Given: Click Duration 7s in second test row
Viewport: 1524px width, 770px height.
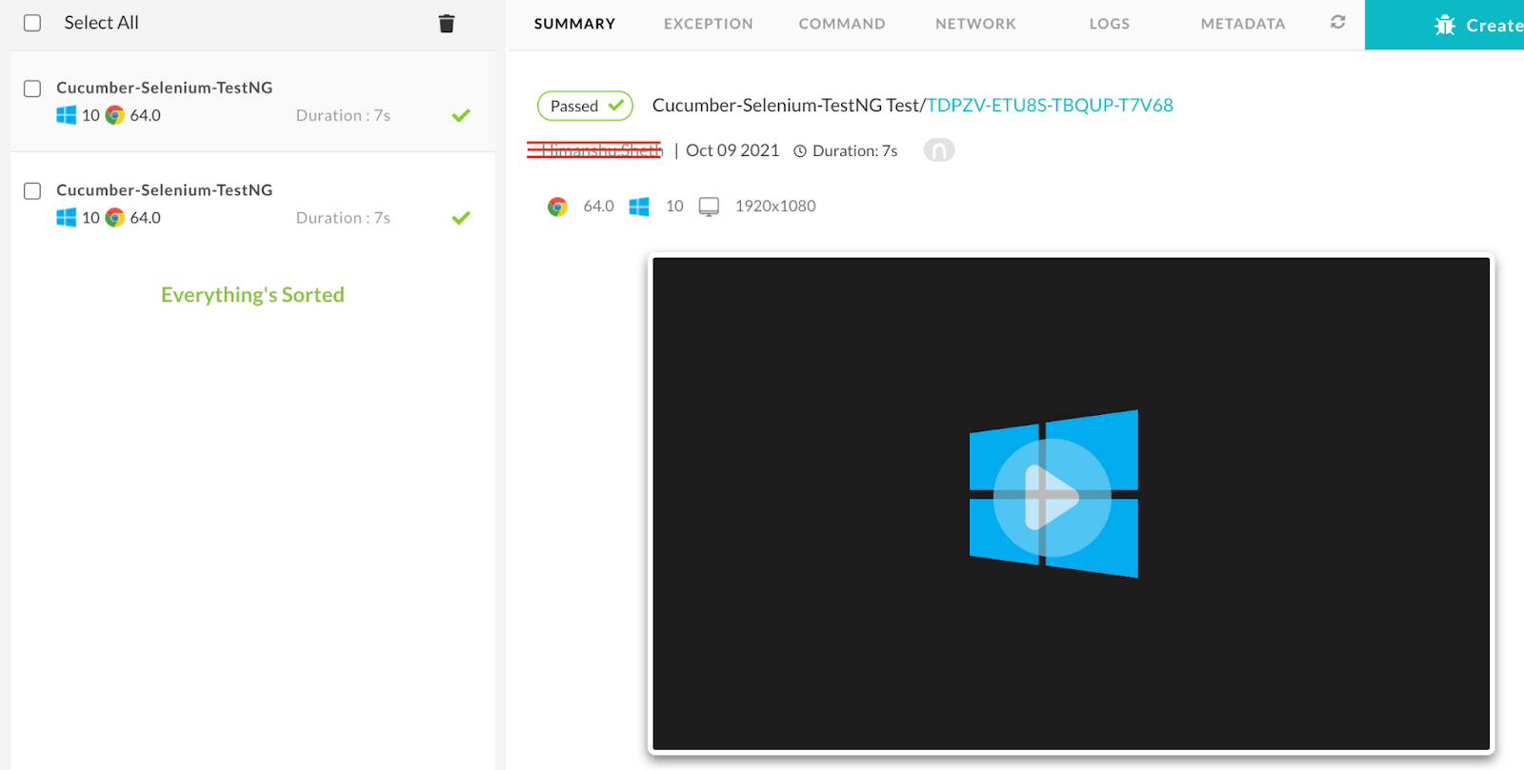Looking at the screenshot, I should 343,218.
